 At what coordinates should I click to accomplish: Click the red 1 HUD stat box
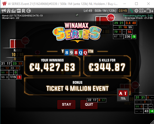tap(19, 77)
